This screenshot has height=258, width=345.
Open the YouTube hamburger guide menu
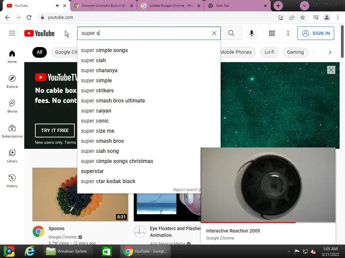coord(12,33)
